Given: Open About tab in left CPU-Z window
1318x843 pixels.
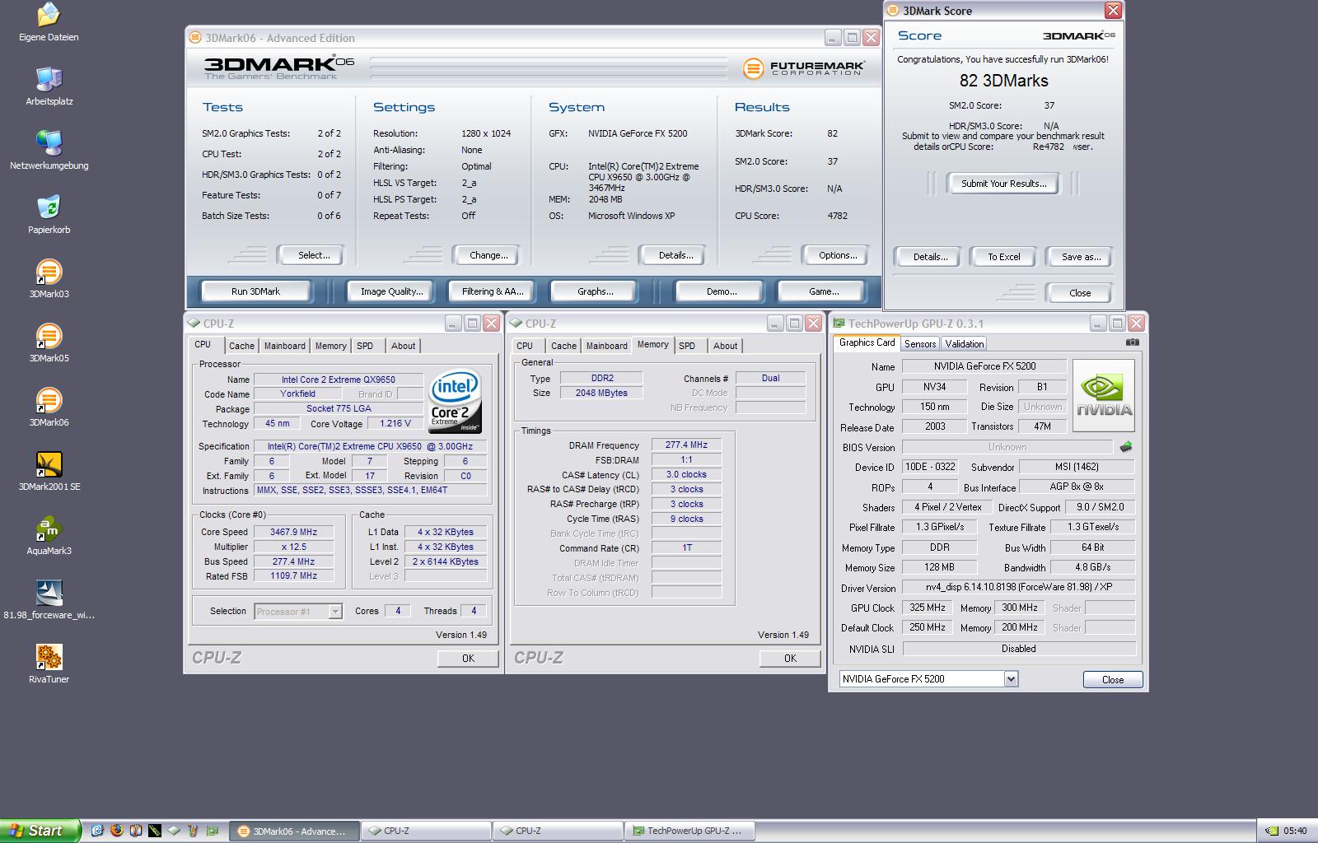Looking at the screenshot, I should point(403,346).
